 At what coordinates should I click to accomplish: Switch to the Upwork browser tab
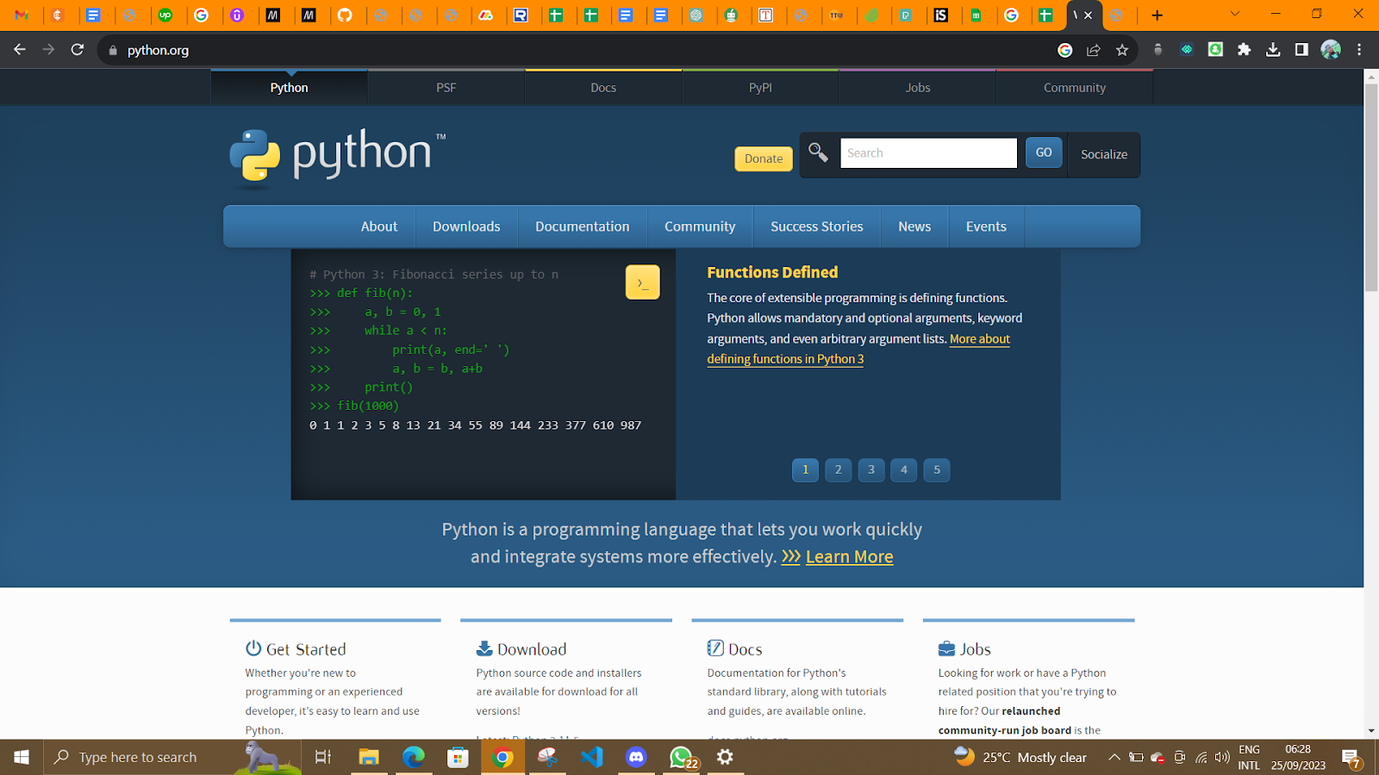(165, 15)
